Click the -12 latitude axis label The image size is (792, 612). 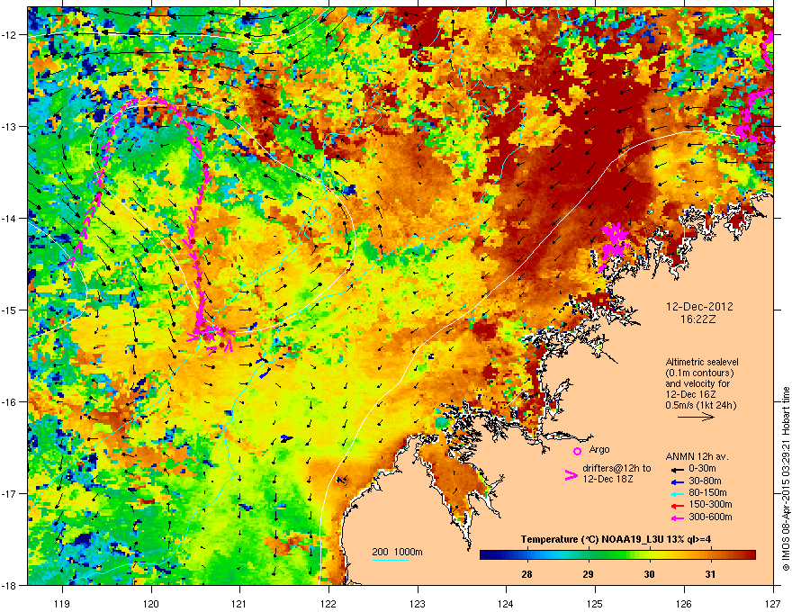pyautogui.click(x=10, y=35)
